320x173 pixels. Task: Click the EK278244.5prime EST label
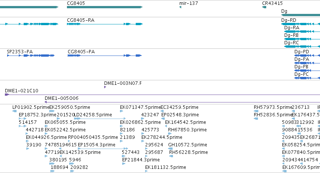tap(162, 138)
